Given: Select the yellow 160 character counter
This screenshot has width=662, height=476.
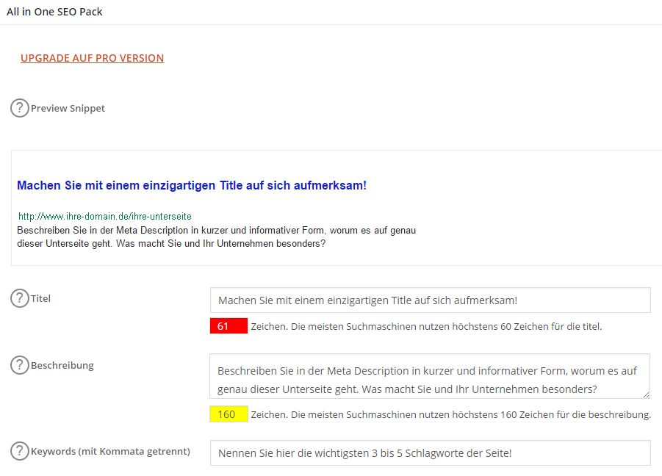Looking at the screenshot, I should click(229, 414).
